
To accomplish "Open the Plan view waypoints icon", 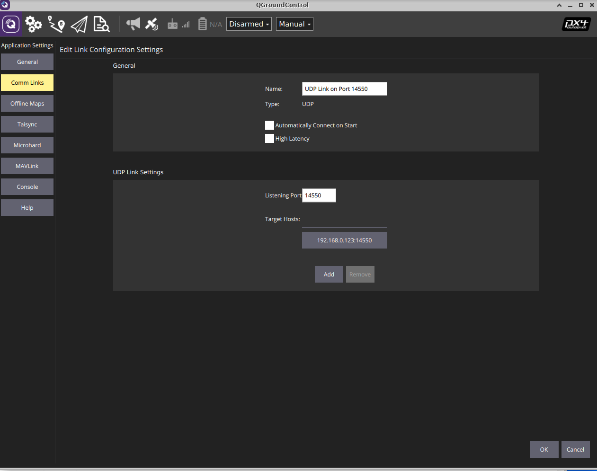I will coord(56,24).
